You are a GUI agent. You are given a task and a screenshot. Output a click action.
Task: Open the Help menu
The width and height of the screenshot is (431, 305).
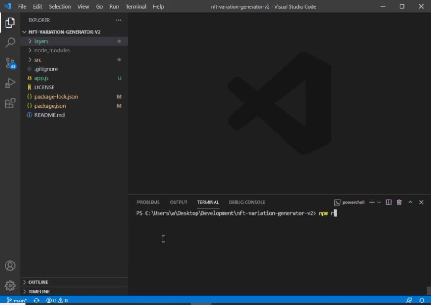coord(158,6)
